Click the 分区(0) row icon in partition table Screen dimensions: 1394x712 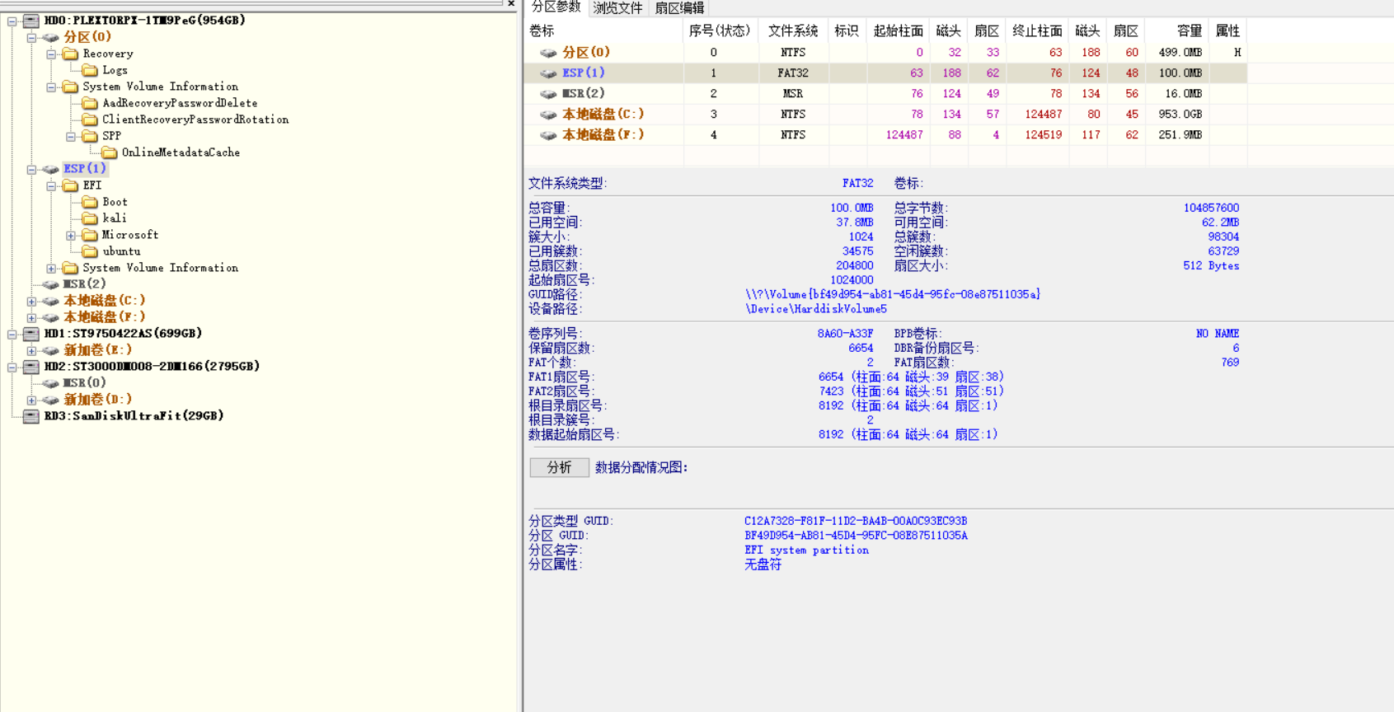coord(548,53)
